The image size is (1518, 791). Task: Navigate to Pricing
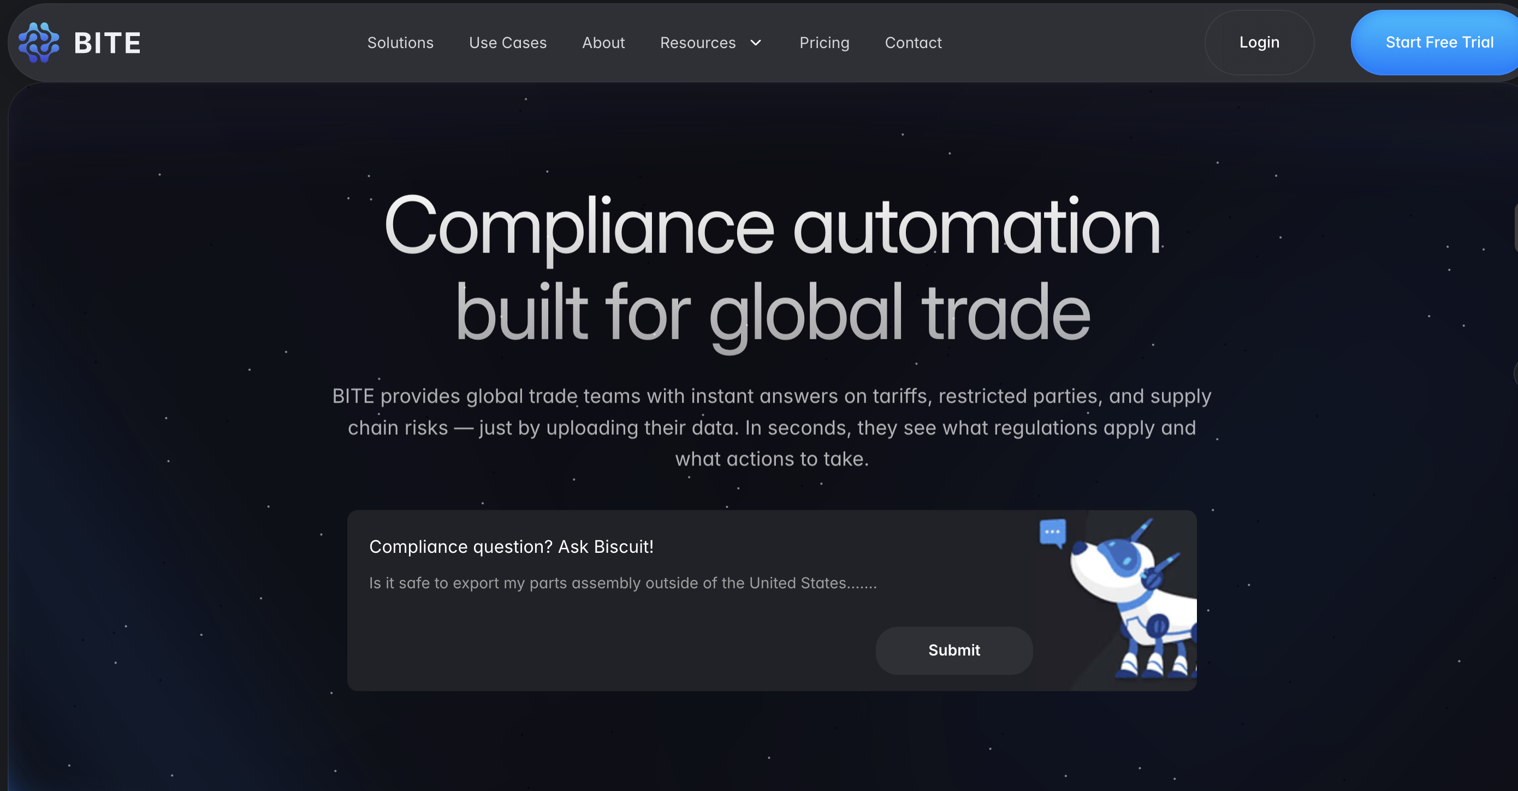coord(824,43)
